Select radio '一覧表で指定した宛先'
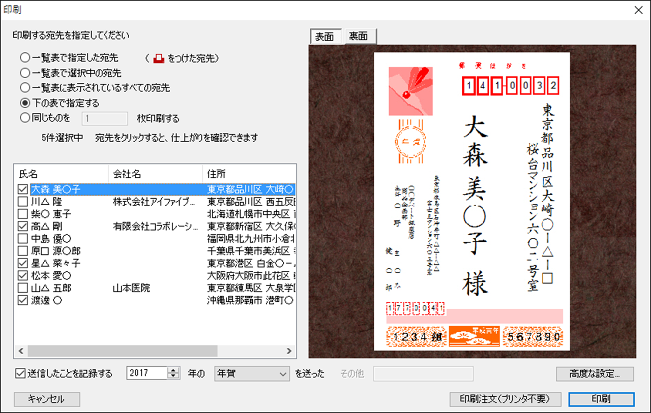 [25, 58]
